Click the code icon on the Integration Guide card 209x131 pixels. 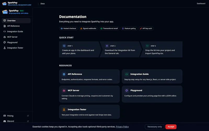pos(127,74)
